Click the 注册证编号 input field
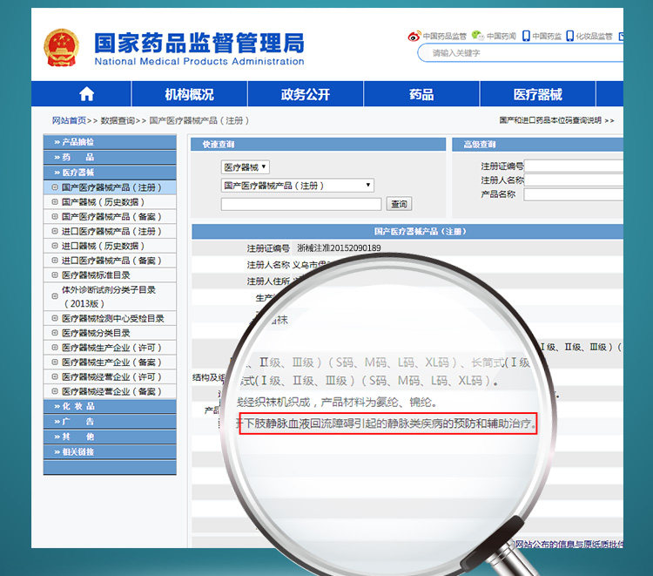The image size is (653, 576). pos(574,166)
